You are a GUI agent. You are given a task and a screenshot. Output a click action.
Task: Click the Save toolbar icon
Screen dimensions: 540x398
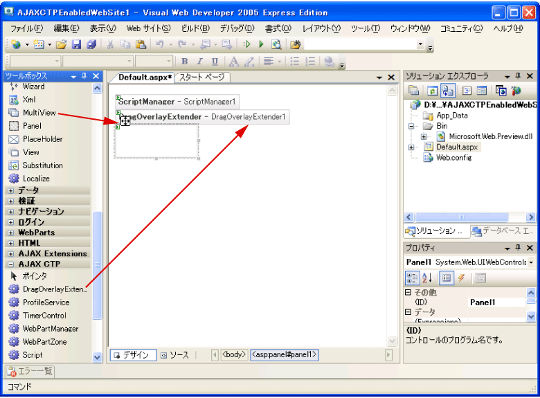(76, 44)
